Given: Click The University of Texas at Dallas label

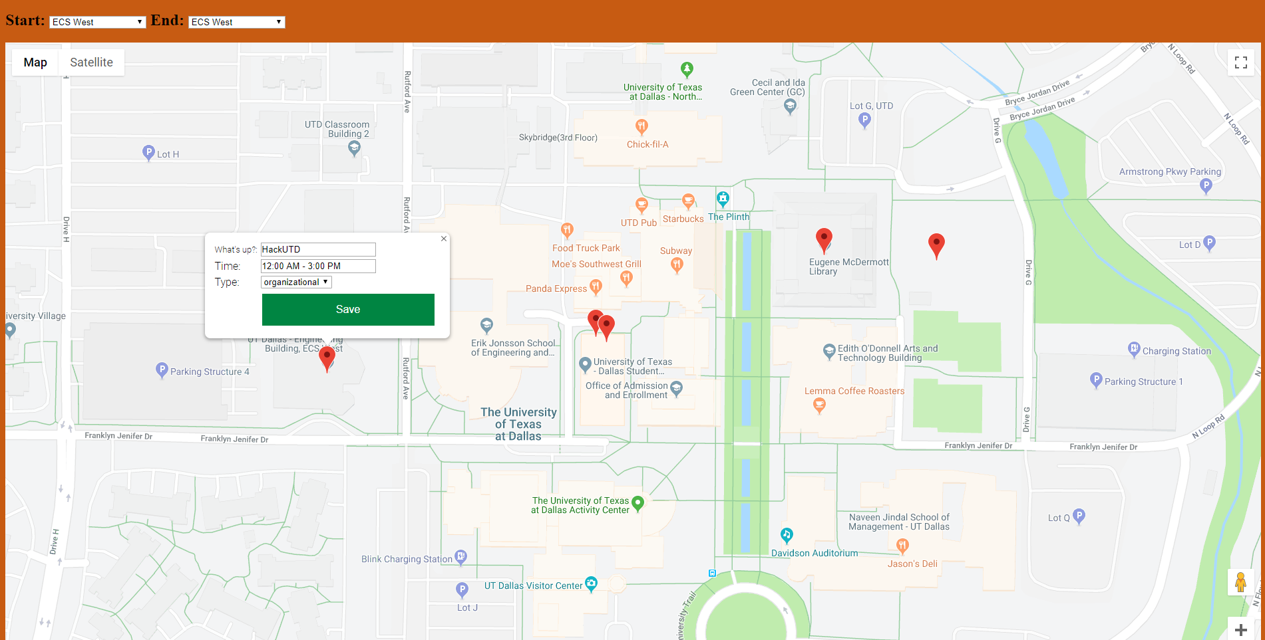Looking at the screenshot, I should 519,424.
